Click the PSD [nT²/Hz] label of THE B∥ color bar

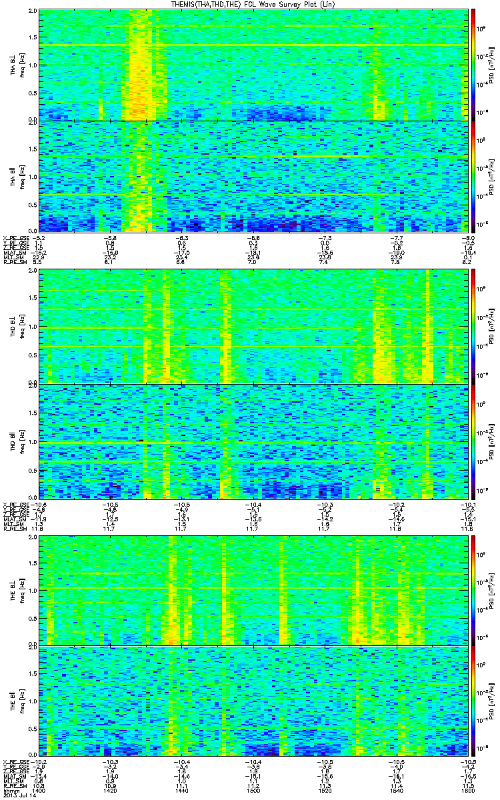(492, 701)
